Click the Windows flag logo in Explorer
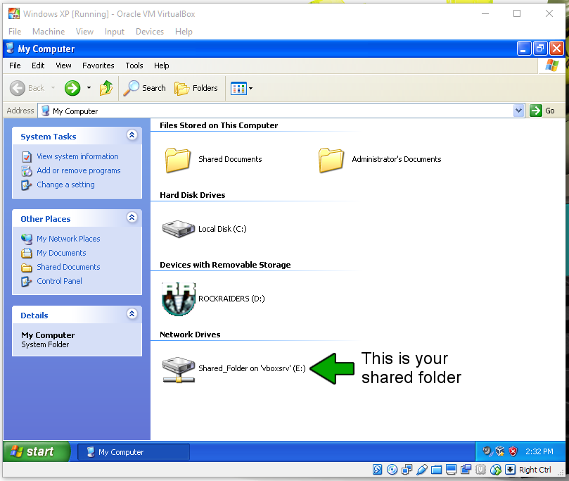The height and width of the screenshot is (481, 569). (552, 65)
